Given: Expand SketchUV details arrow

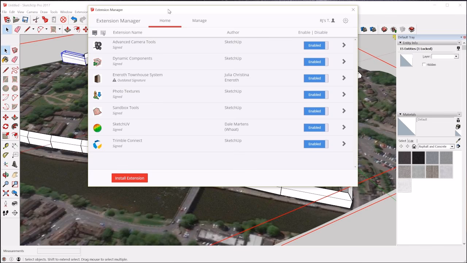Looking at the screenshot, I should (344, 127).
